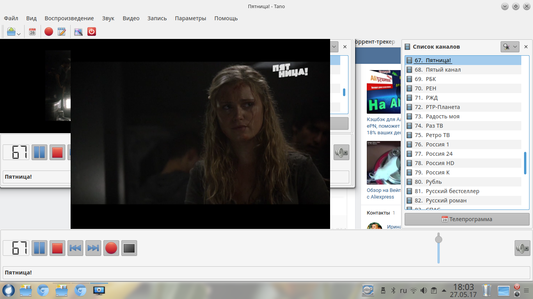Open the Обзор на Вейп link in browser
This screenshot has width=533, height=299.
[384, 193]
